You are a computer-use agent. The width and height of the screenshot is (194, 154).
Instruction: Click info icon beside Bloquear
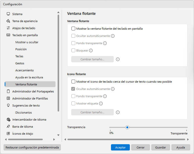coord(91,50)
